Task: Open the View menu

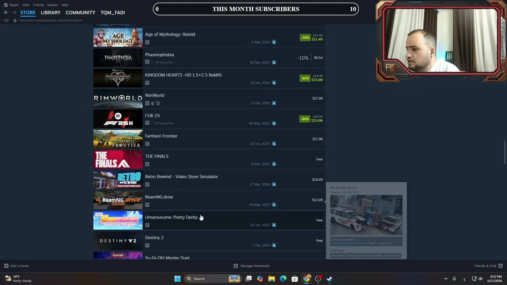Action: coord(26,5)
